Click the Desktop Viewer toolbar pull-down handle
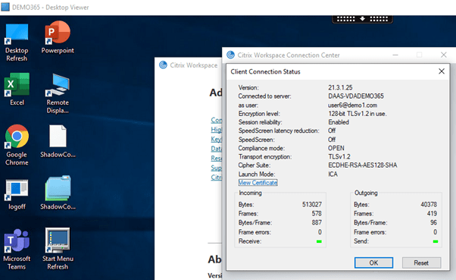Screen dimensions: 456x280 pos(362,19)
